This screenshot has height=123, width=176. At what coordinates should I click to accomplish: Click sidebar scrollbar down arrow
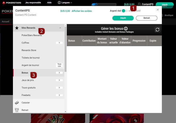(65, 112)
